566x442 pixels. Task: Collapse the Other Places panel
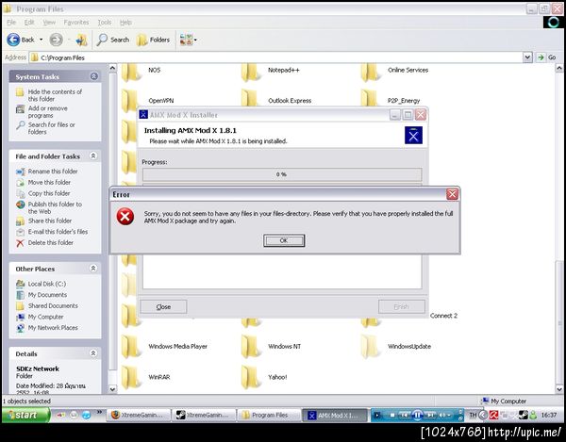[93, 269]
